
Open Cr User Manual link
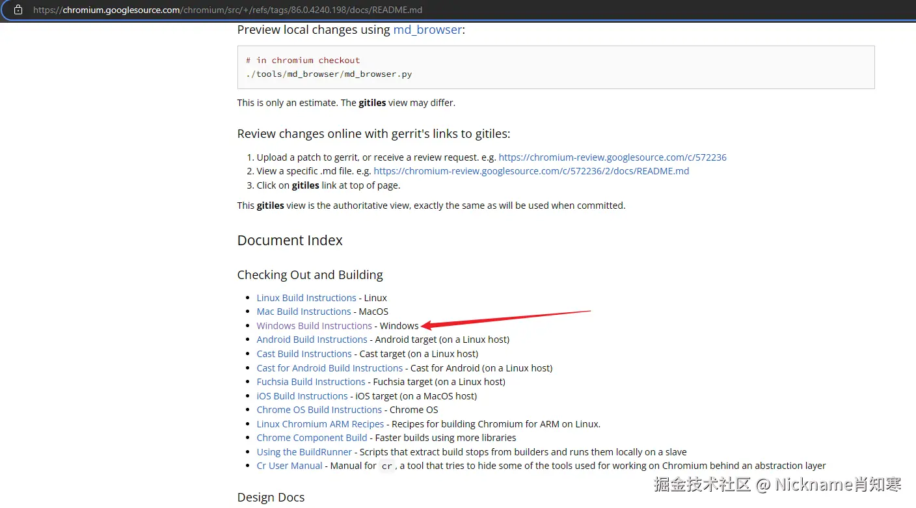click(290, 466)
